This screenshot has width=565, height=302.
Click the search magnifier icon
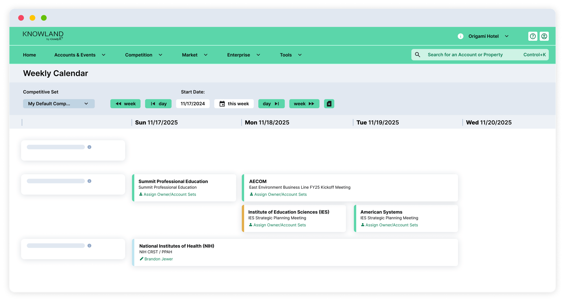pyautogui.click(x=418, y=55)
